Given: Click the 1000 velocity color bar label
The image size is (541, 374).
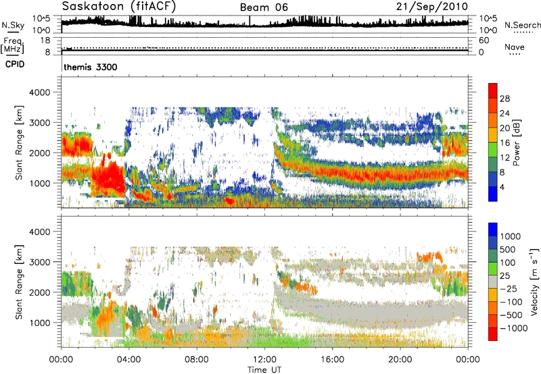Looking at the screenshot, I should 511,236.
